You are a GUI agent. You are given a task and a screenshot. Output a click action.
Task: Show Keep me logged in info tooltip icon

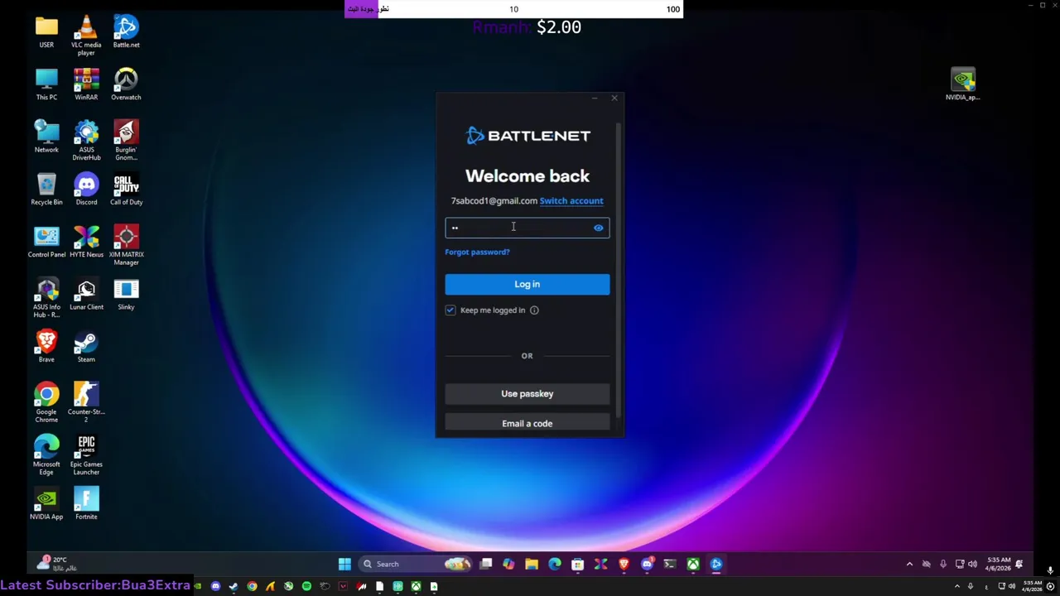(534, 310)
